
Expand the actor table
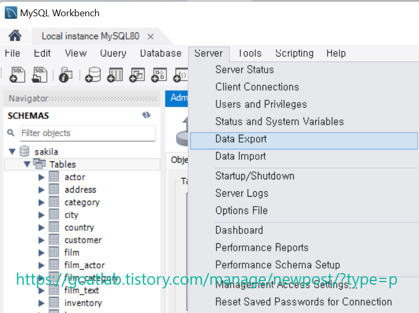41,177
